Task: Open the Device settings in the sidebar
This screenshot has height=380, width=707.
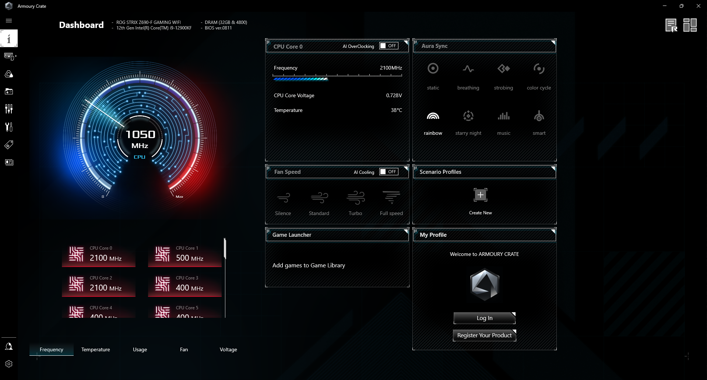Action: coord(9,56)
